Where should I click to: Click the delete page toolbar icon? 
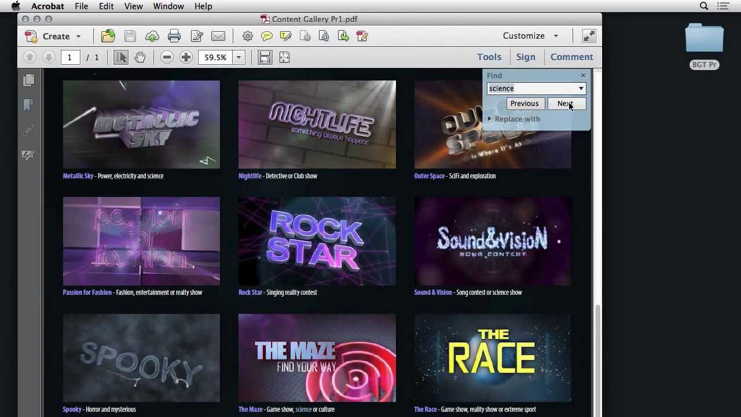305,36
